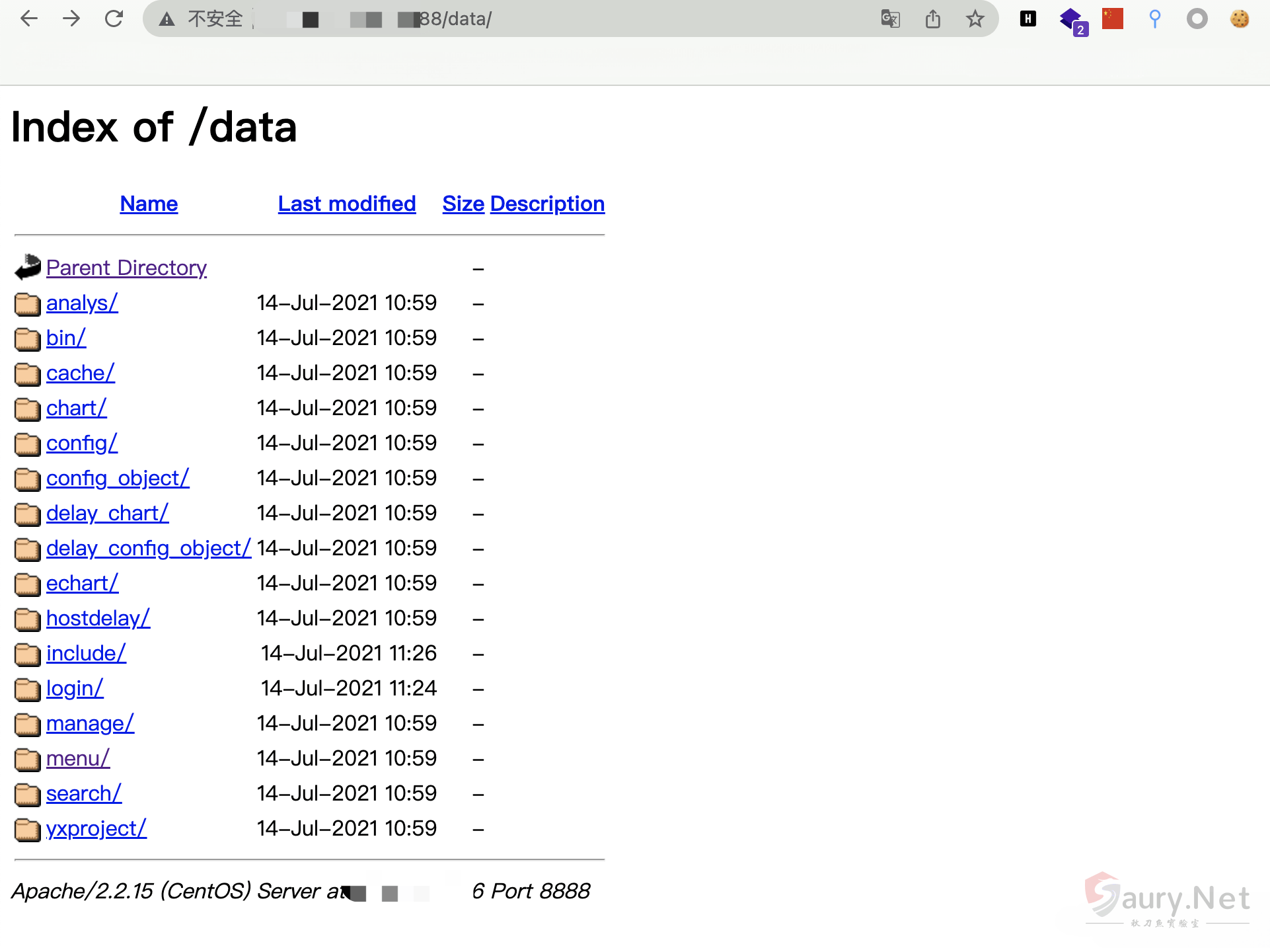The width and height of the screenshot is (1270, 948).
Task: Click the folder icon beside bin/
Action: click(x=27, y=339)
